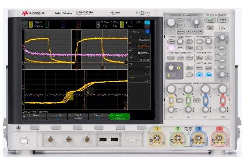
Task: Adjust the trigger Level knob
Action: (x=180, y=42)
